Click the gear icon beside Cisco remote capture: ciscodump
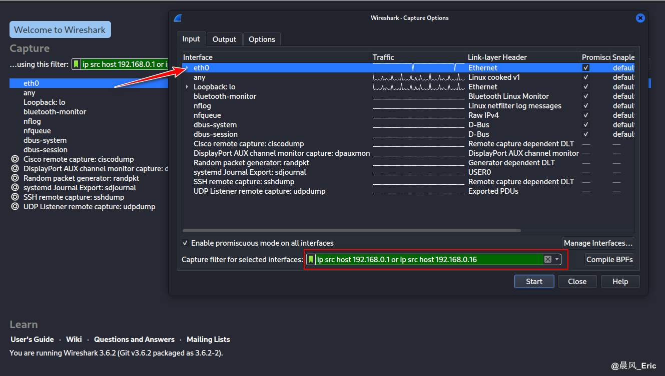This screenshot has height=376, width=665. [14, 159]
